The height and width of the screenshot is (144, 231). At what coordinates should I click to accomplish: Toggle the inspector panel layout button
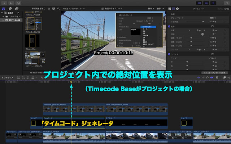click(213, 3)
